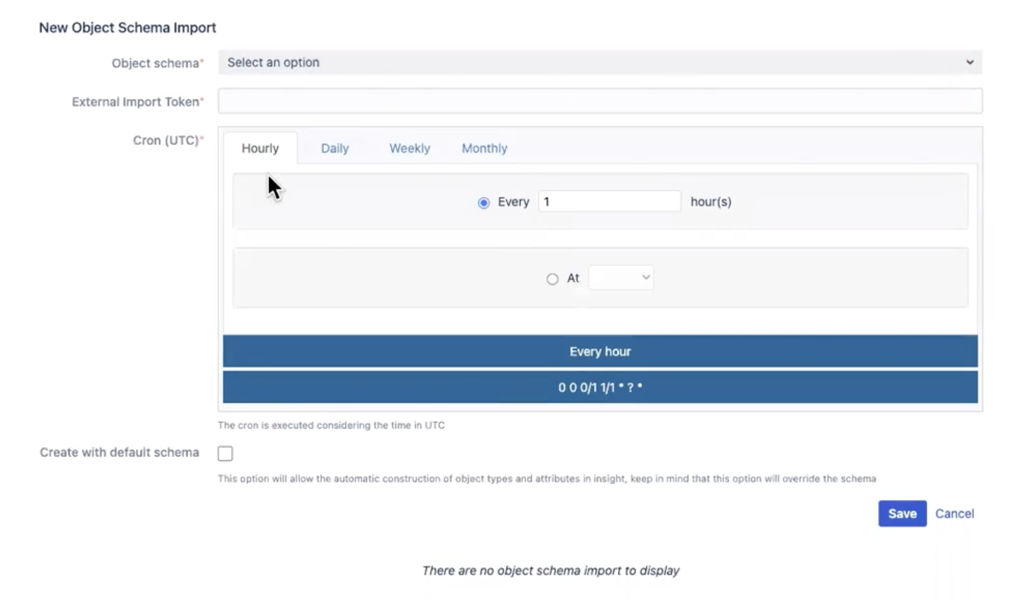The height and width of the screenshot is (601, 1032).
Task: Click the Every hour summary bar
Action: 600,351
